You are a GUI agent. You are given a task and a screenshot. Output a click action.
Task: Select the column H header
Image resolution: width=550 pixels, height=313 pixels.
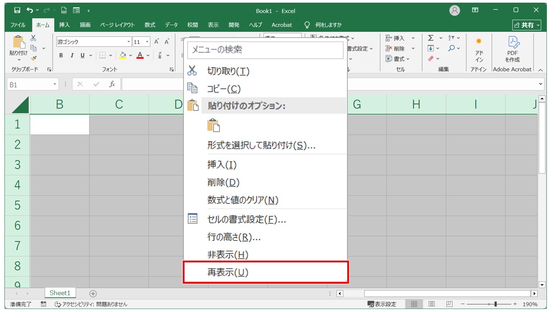[x=416, y=104]
